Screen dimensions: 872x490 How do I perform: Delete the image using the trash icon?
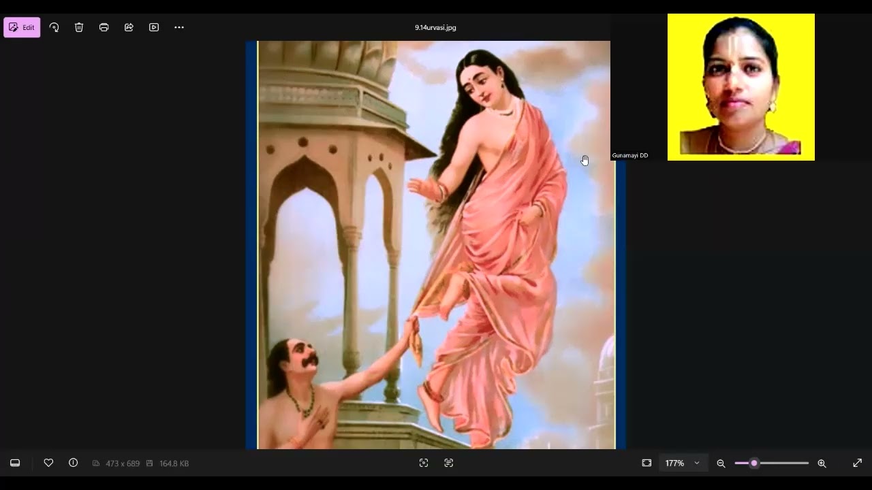coord(79,27)
